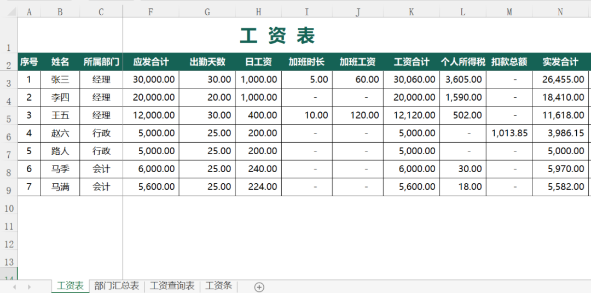Select the name cell 李四
Screen dimensions: 591x293
point(60,97)
